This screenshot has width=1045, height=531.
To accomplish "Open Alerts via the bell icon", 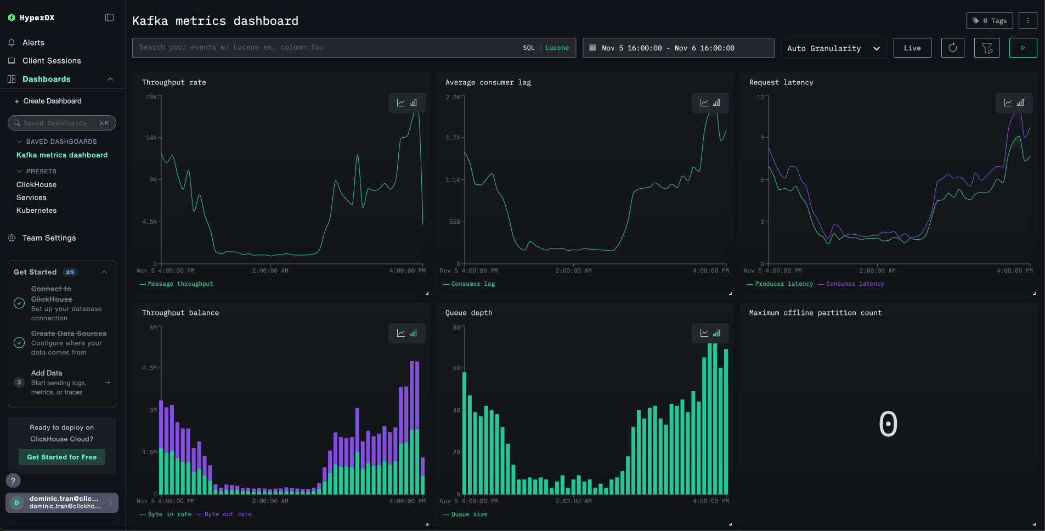I will (x=12, y=42).
